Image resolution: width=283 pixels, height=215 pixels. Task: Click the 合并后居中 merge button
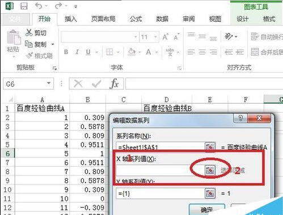[x=267, y=52]
